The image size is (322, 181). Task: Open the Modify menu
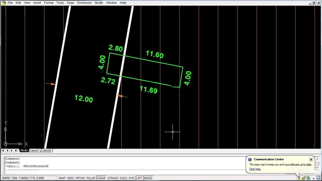click(x=99, y=3)
